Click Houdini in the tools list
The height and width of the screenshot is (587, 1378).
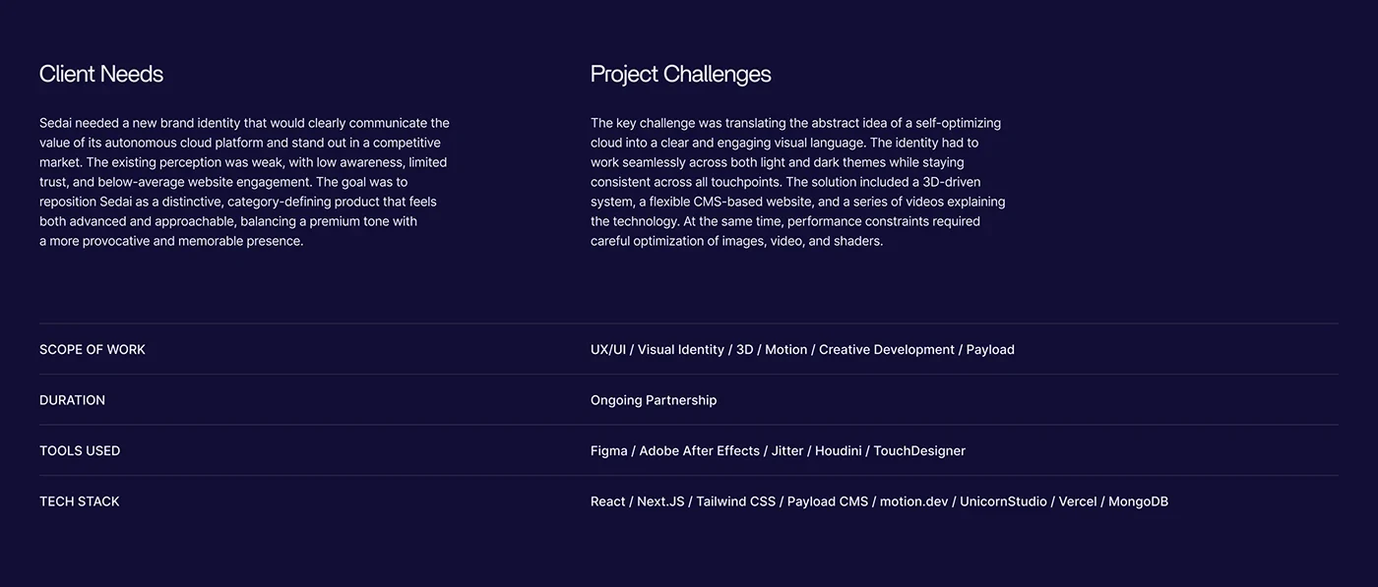pos(839,450)
